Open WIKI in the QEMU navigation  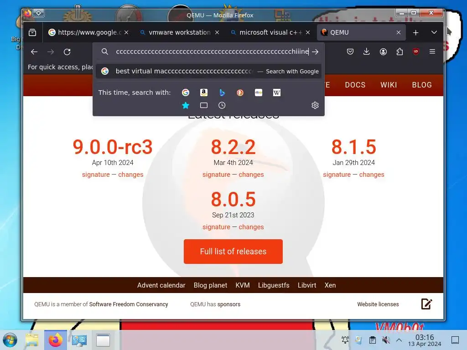click(x=389, y=85)
